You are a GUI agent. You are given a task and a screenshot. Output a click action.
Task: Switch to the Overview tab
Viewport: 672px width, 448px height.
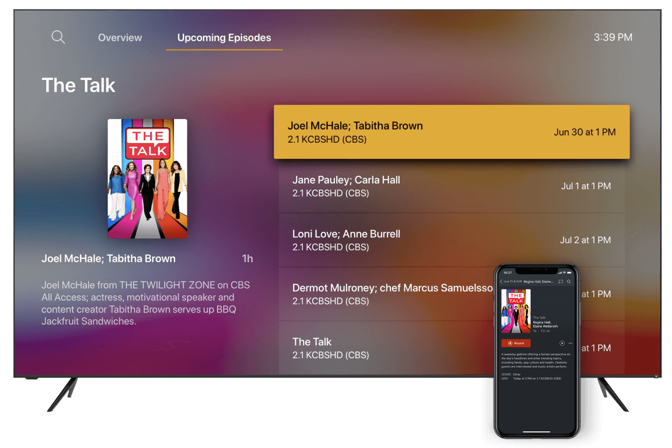coord(120,38)
